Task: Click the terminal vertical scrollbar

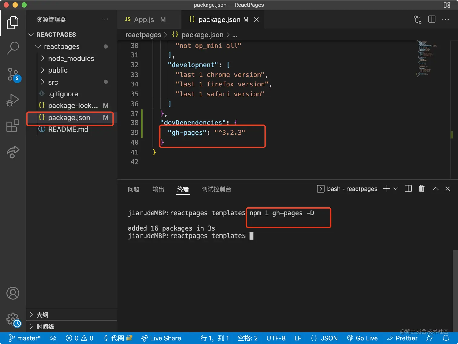Action: pos(455,290)
